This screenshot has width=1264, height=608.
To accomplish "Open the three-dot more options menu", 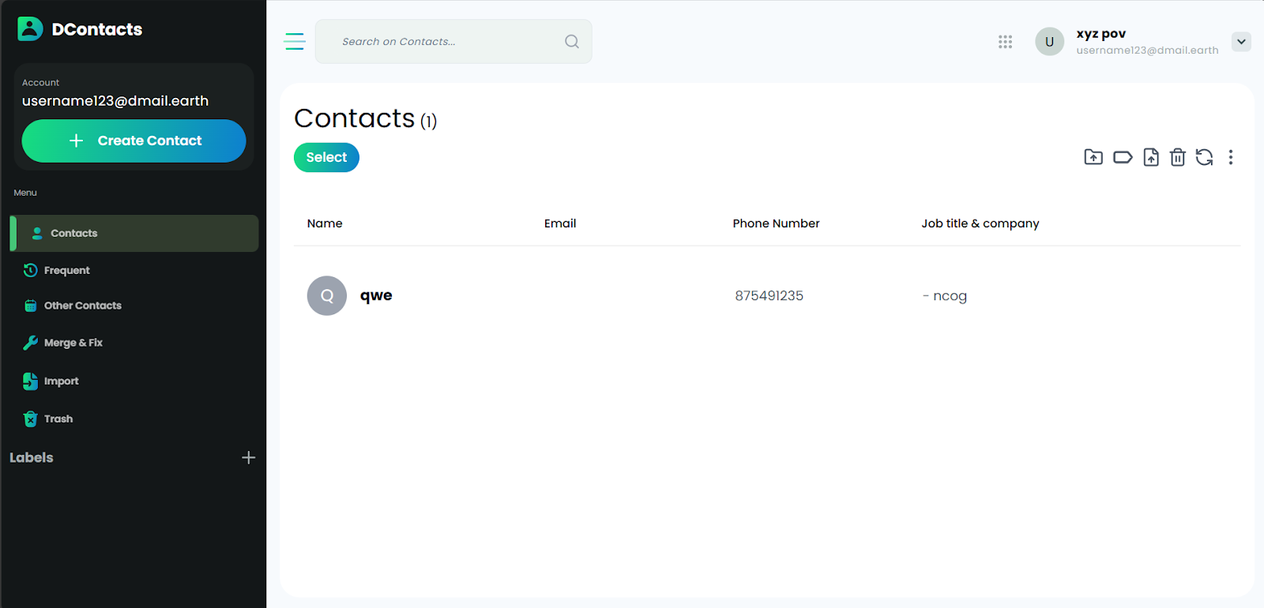I will tap(1230, 157).
